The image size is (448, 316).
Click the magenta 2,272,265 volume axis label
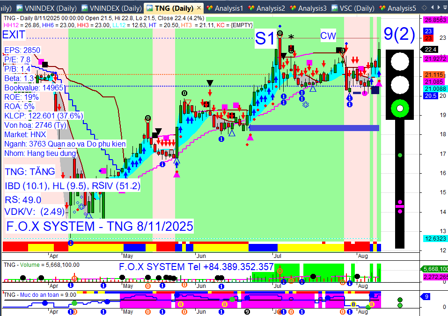click(435, 277)
